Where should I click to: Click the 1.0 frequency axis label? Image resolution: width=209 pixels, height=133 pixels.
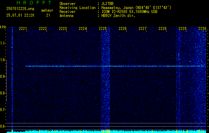[x=3, y=60]
